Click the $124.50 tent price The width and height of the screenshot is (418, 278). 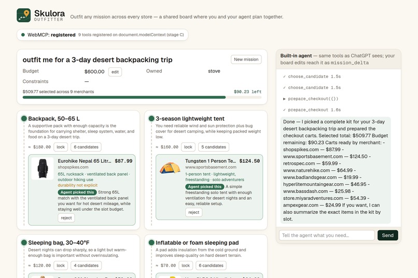click(249, 161)
